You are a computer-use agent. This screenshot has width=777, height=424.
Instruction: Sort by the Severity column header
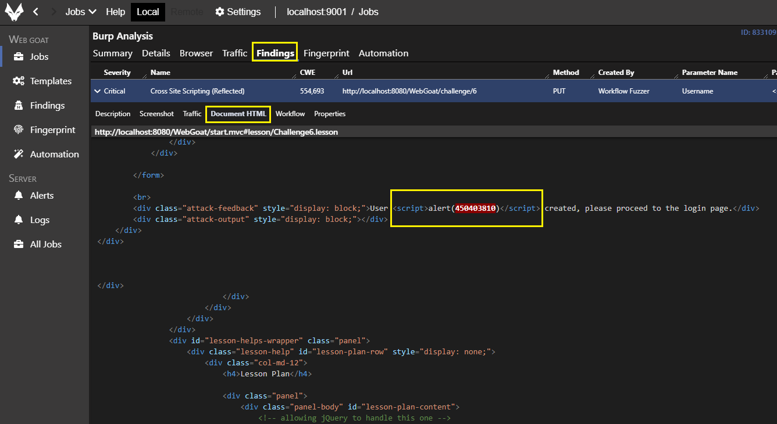(117, 73)
